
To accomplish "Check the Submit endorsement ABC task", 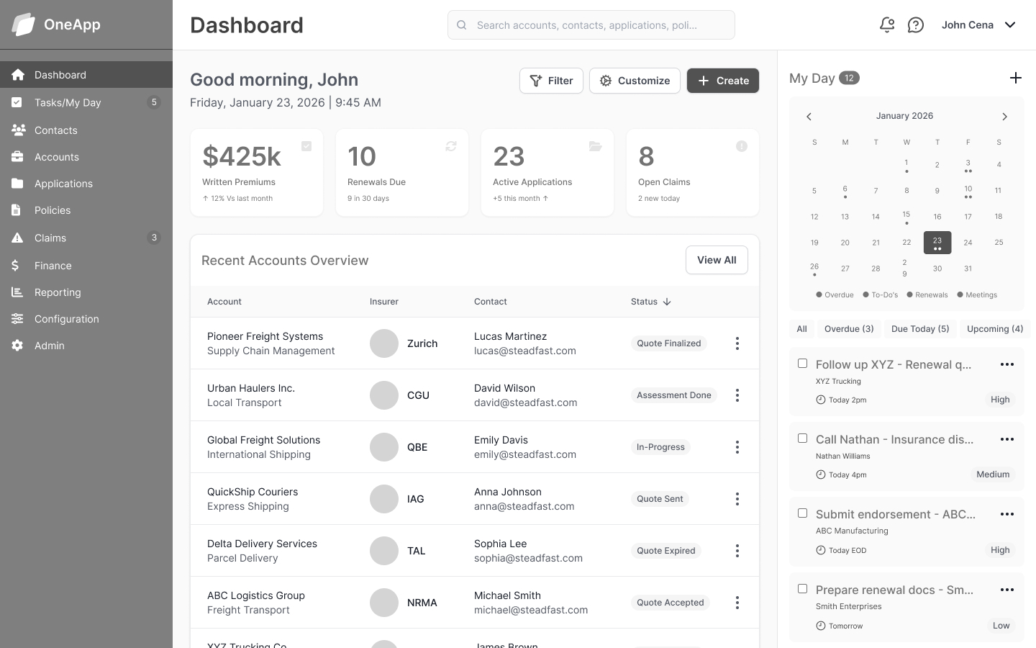I will tap(802, 513).
